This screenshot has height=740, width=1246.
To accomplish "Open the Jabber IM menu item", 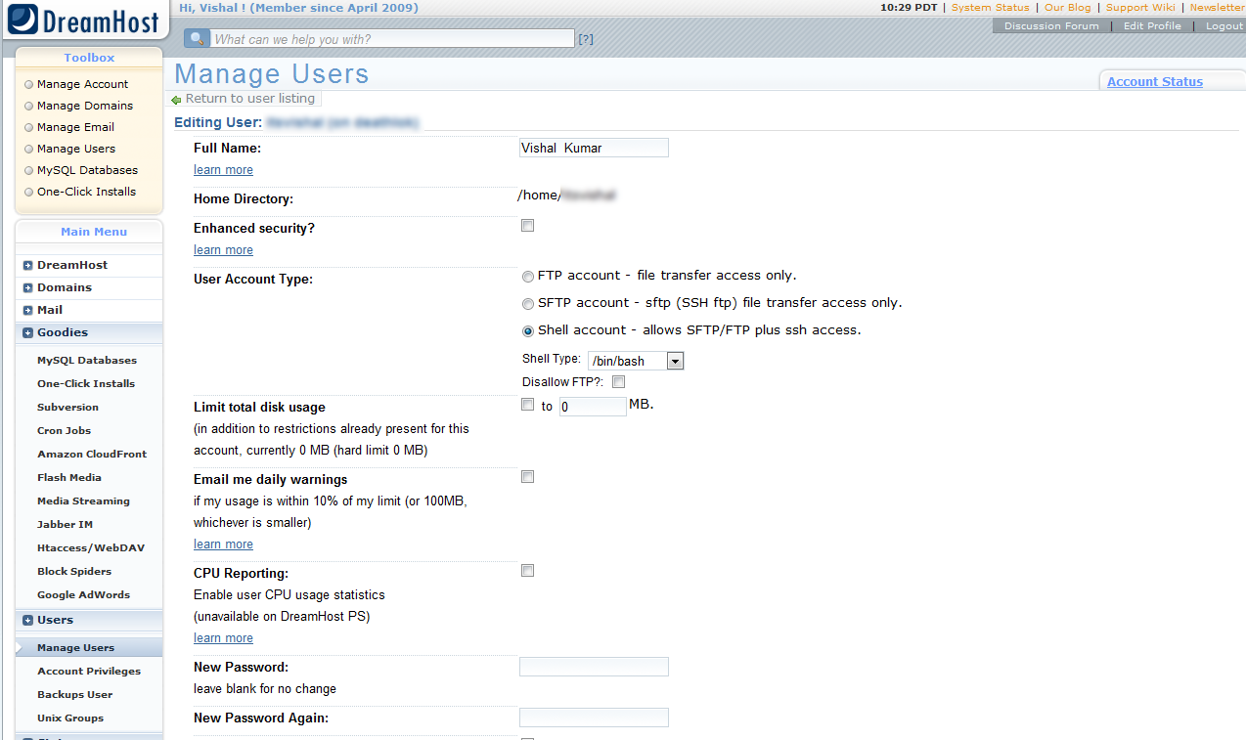I will tap(65, 525).
